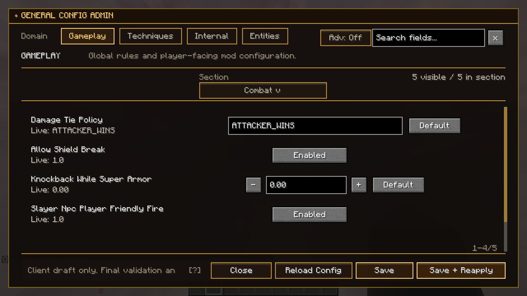Viewport: 527px width, 296px height.
Task: Click the plus stepper for Knockback value
Action: click(359, 185)
